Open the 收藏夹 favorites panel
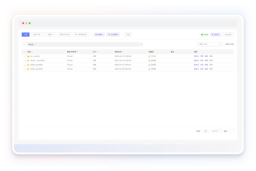Image resolution: width=256 pixels, height=171 pixels. tap(99, 35)
